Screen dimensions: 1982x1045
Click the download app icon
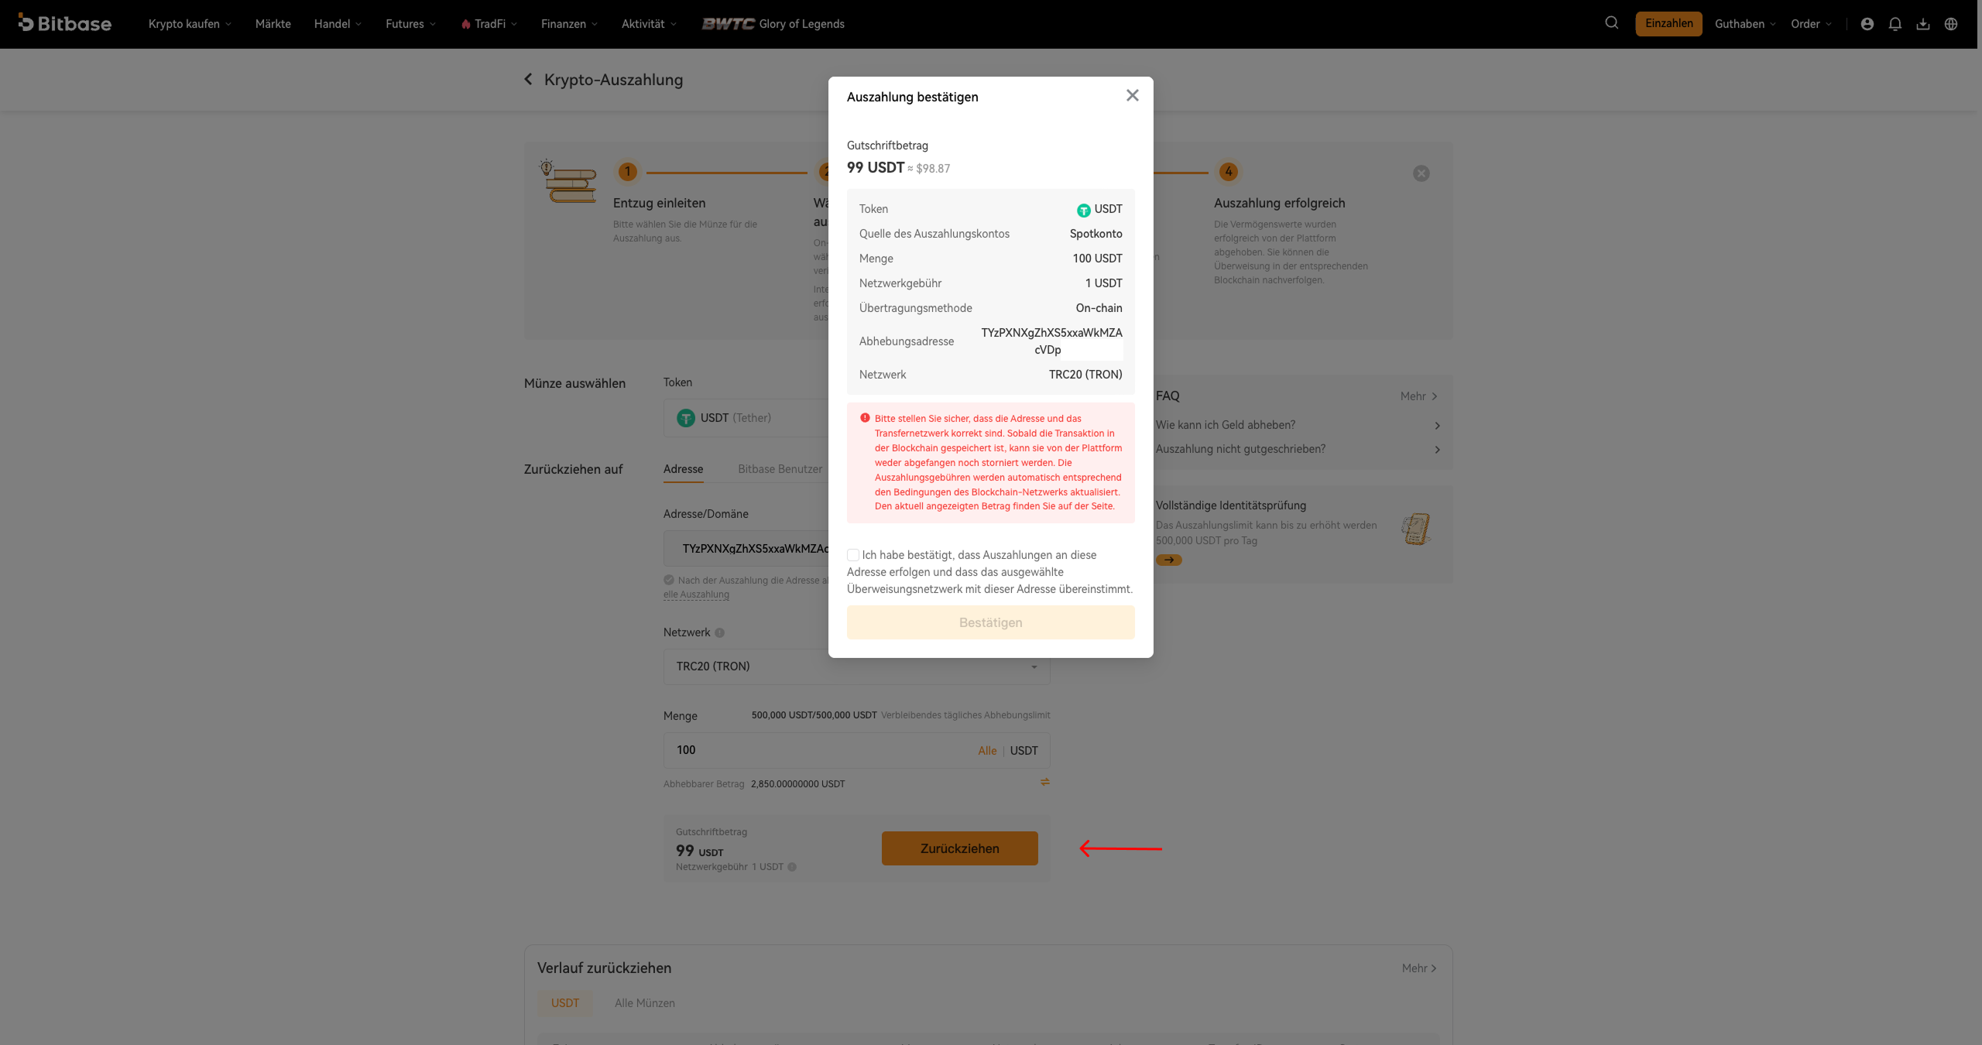click(1923, 24)
